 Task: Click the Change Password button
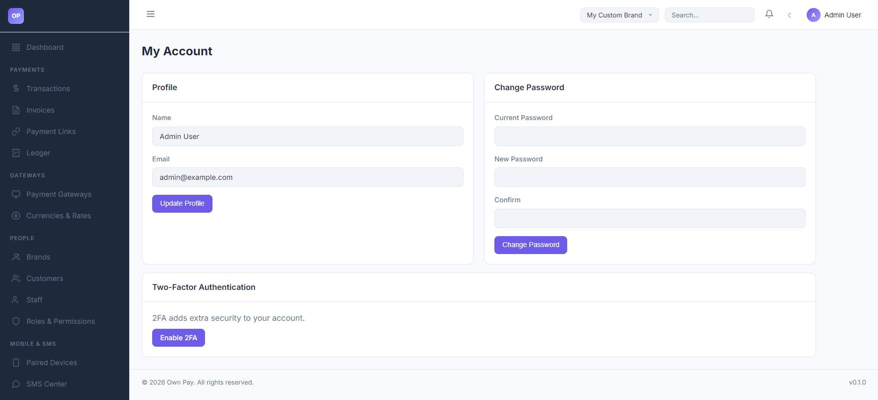click(531, 245)
